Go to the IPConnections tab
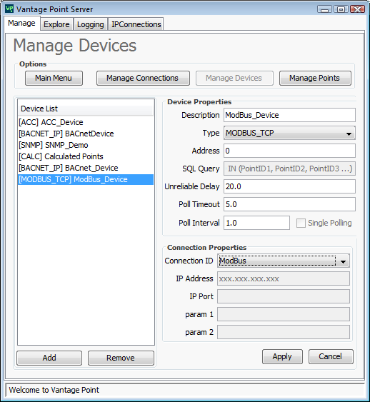The image size is (370, 402). [x=136, y=24]
